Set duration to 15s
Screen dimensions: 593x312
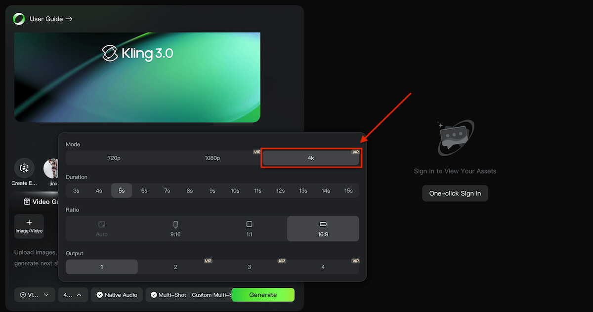pyautogui.click(x=348, y=191)
